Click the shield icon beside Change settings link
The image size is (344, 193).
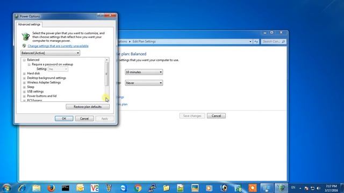coord(24,46)
